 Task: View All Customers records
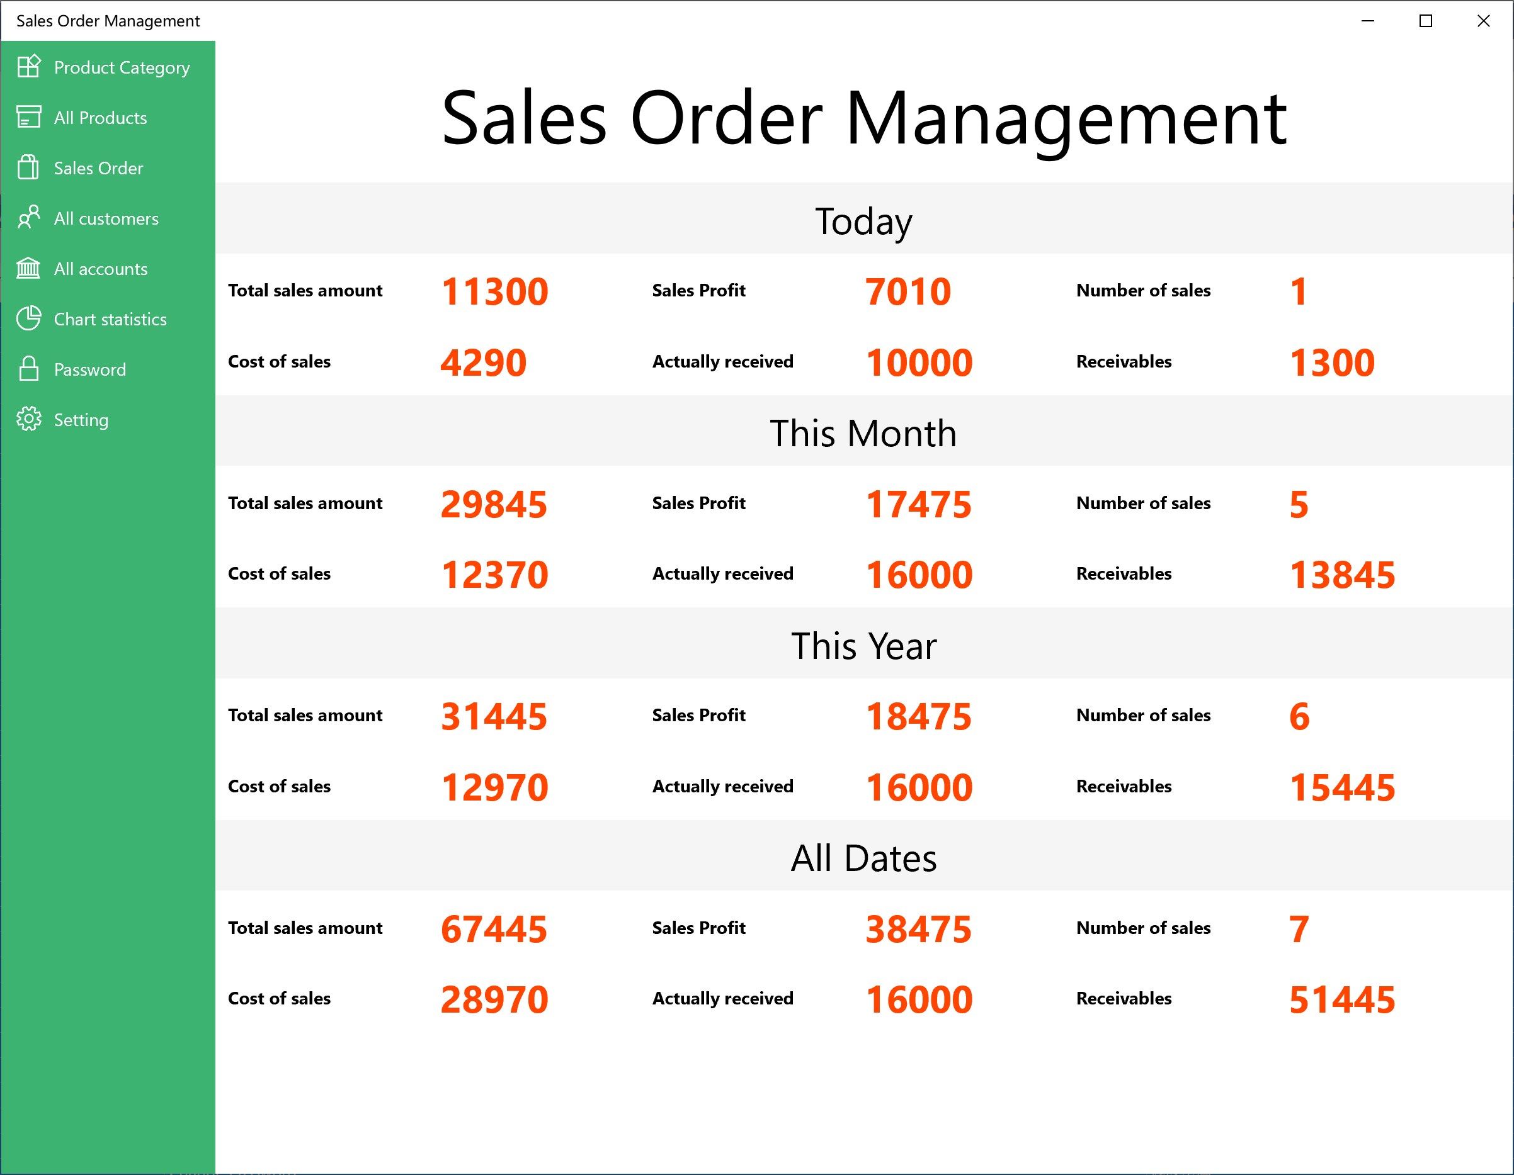tap(107, 217)
